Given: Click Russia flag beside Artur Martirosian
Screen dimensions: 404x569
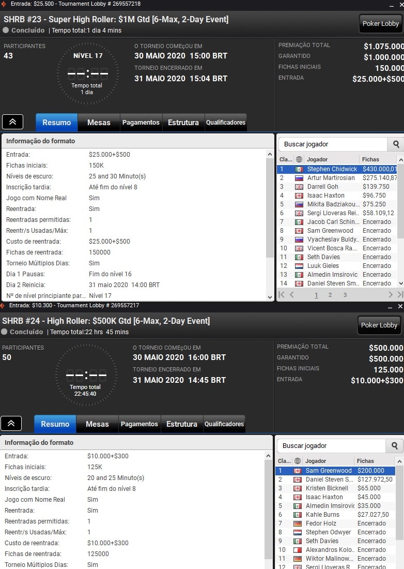Looking at the screenshot, I should tap(299, 178).
